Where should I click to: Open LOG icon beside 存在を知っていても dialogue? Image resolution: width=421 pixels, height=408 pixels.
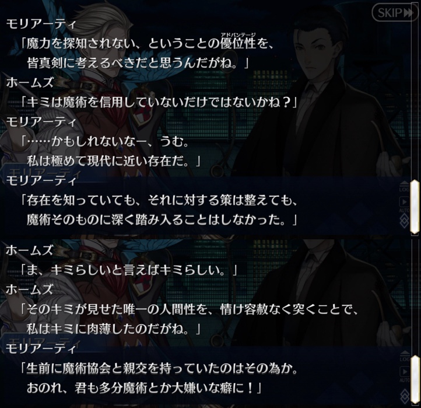coord(404,187)
